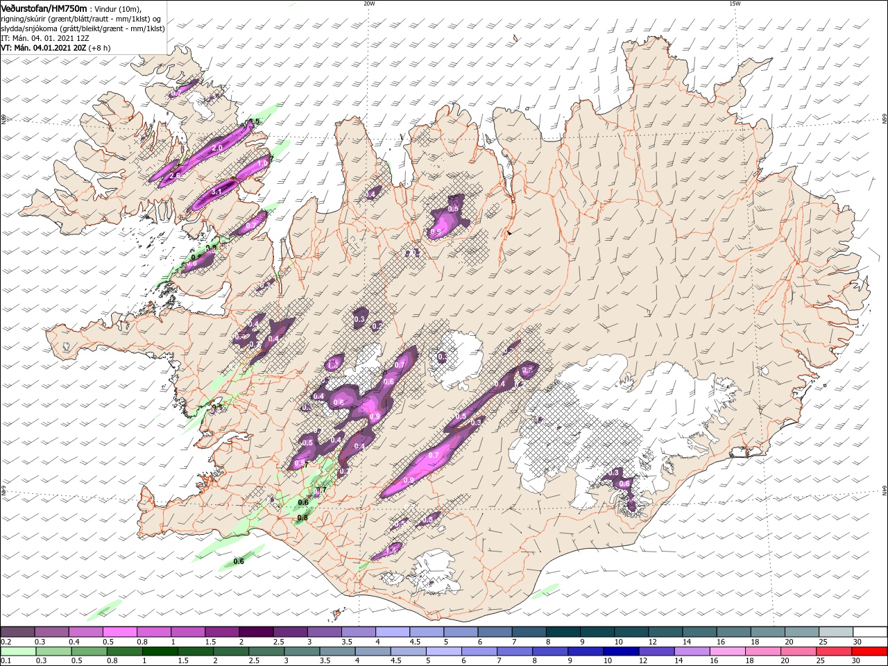Image resolution: width=888 pixels, height=666 pixels.
Task: Pick the white 30 swatch ending upper legend row
Action: 870,632
